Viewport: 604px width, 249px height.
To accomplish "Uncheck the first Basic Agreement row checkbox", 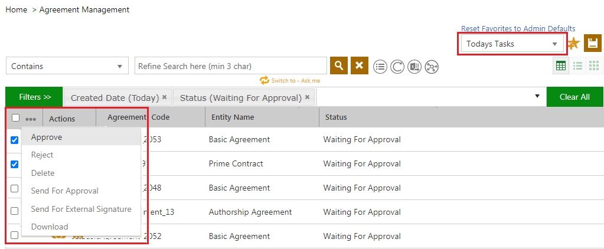I will (x=15, y=140).
